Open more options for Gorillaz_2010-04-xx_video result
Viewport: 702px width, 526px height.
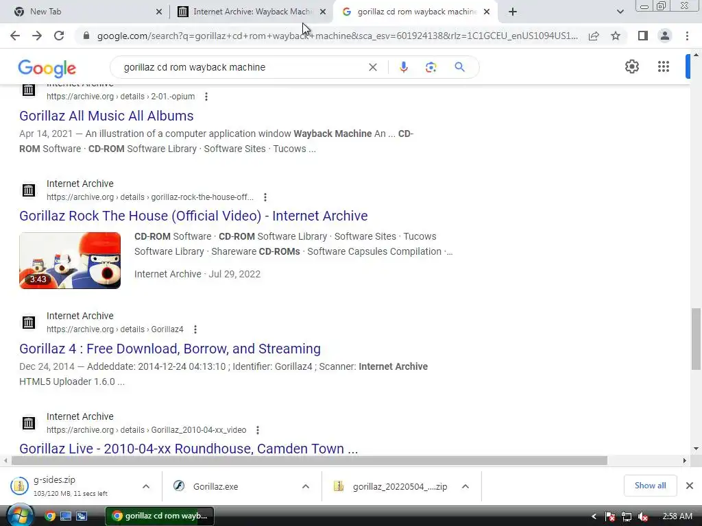258,430
